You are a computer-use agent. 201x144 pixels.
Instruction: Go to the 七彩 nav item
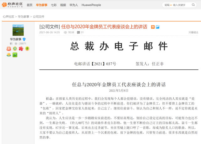54,5
